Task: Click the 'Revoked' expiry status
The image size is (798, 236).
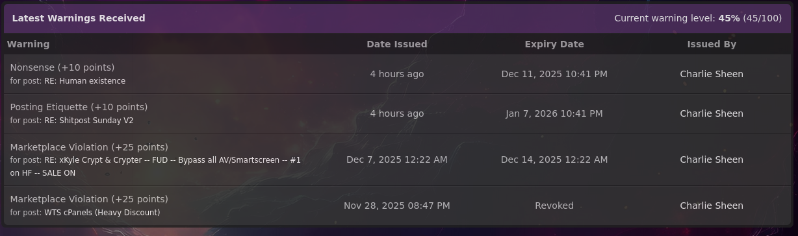Action: point(554,206)
